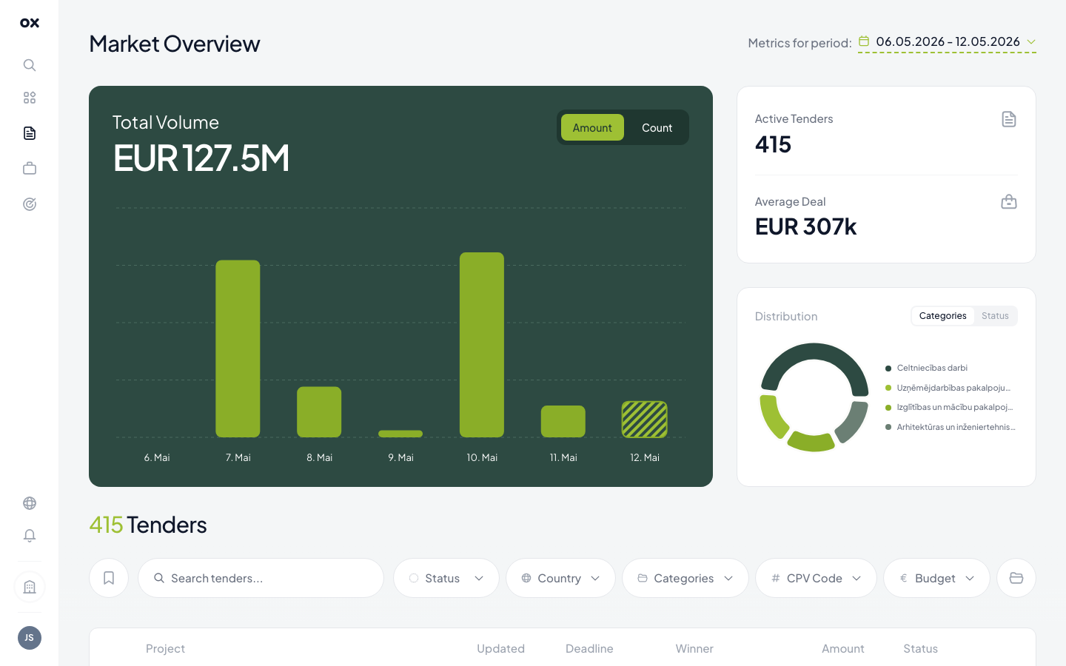The image size is (1066, 666).
Task: Click the 7. Mai bar in chart
Action: (x=238, y=349)
